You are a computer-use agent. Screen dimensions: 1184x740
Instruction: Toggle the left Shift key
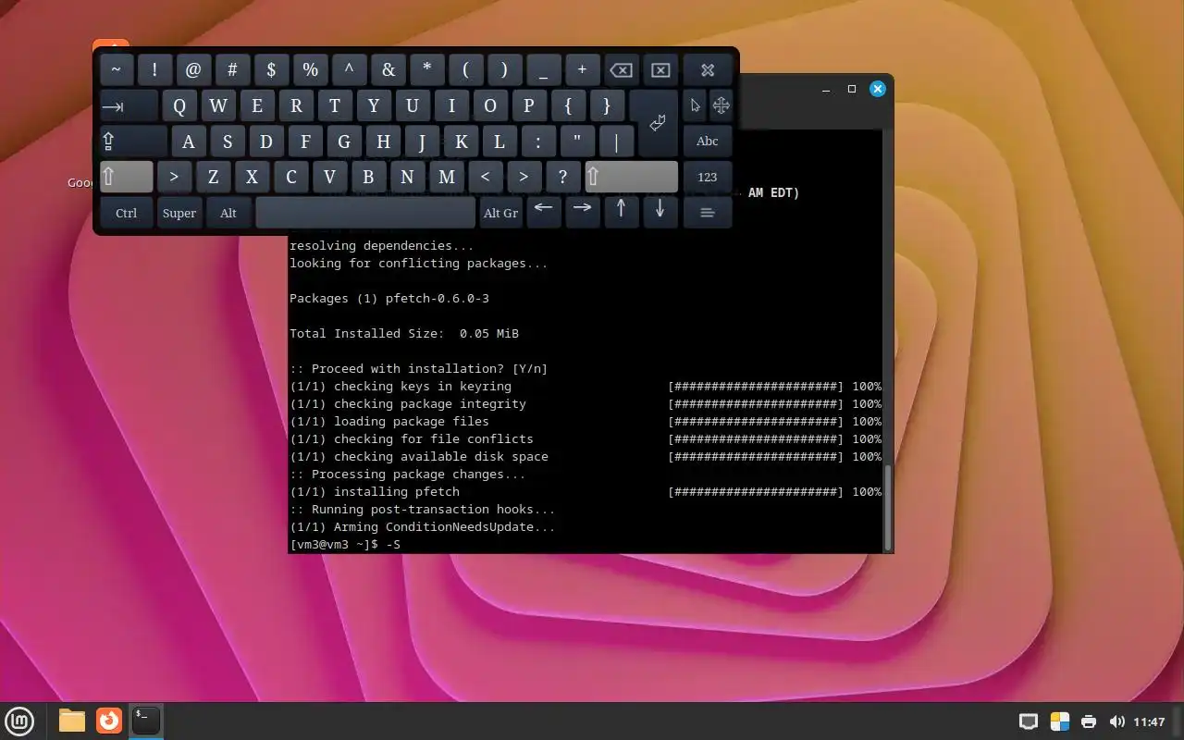click(x=126, y=177)
